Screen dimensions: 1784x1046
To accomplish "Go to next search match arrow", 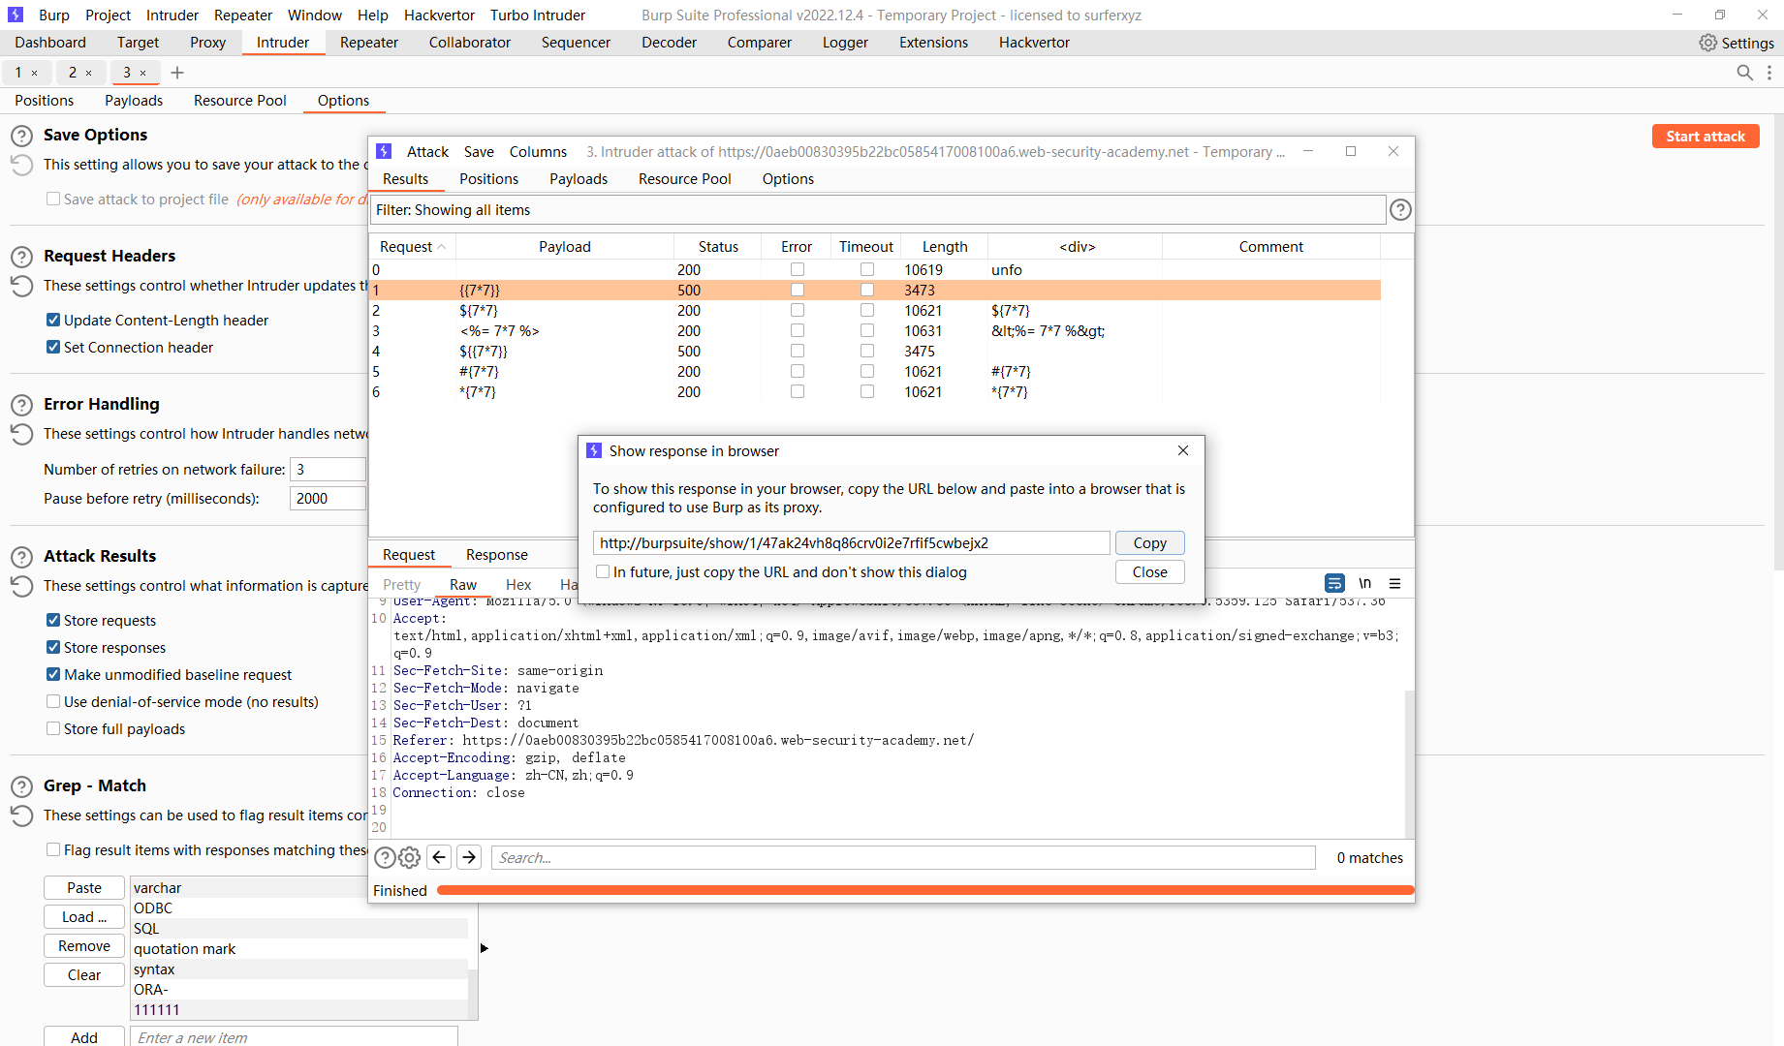I will (469, 857).
